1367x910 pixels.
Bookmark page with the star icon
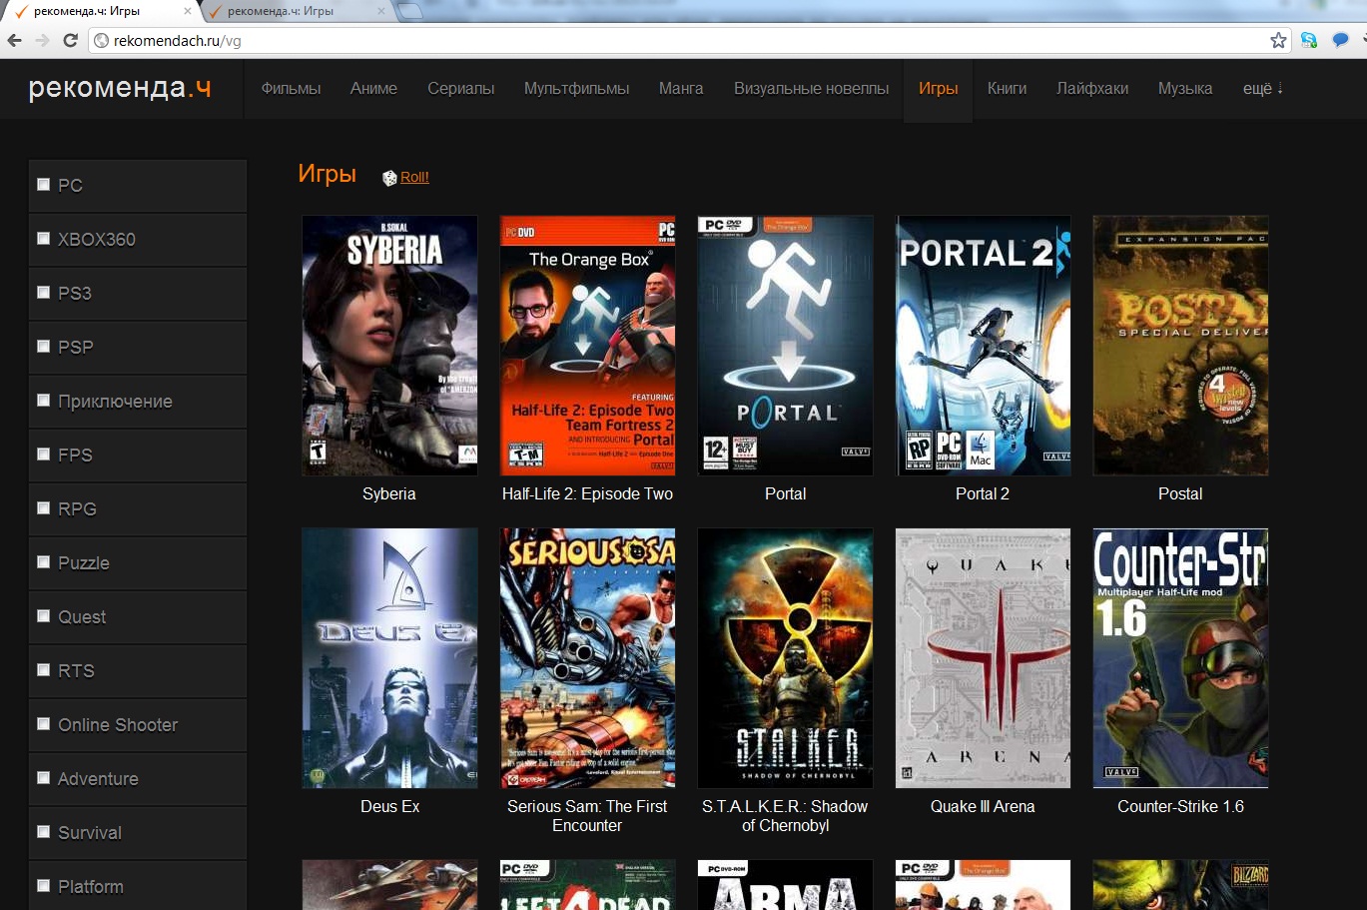pyautogui.click(x=1278, y=41)
